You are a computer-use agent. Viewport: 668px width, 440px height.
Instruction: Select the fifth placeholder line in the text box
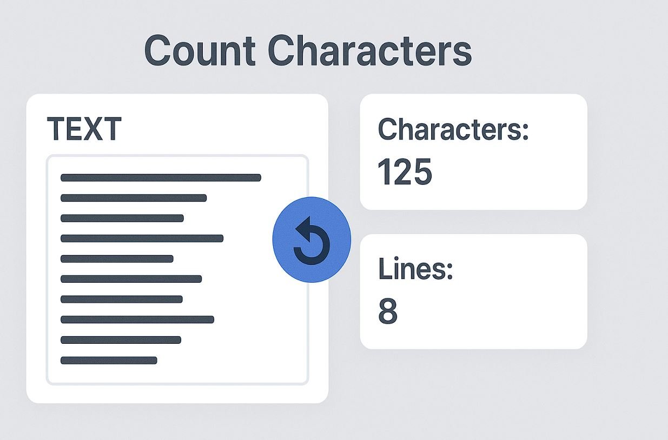point(117,259)
